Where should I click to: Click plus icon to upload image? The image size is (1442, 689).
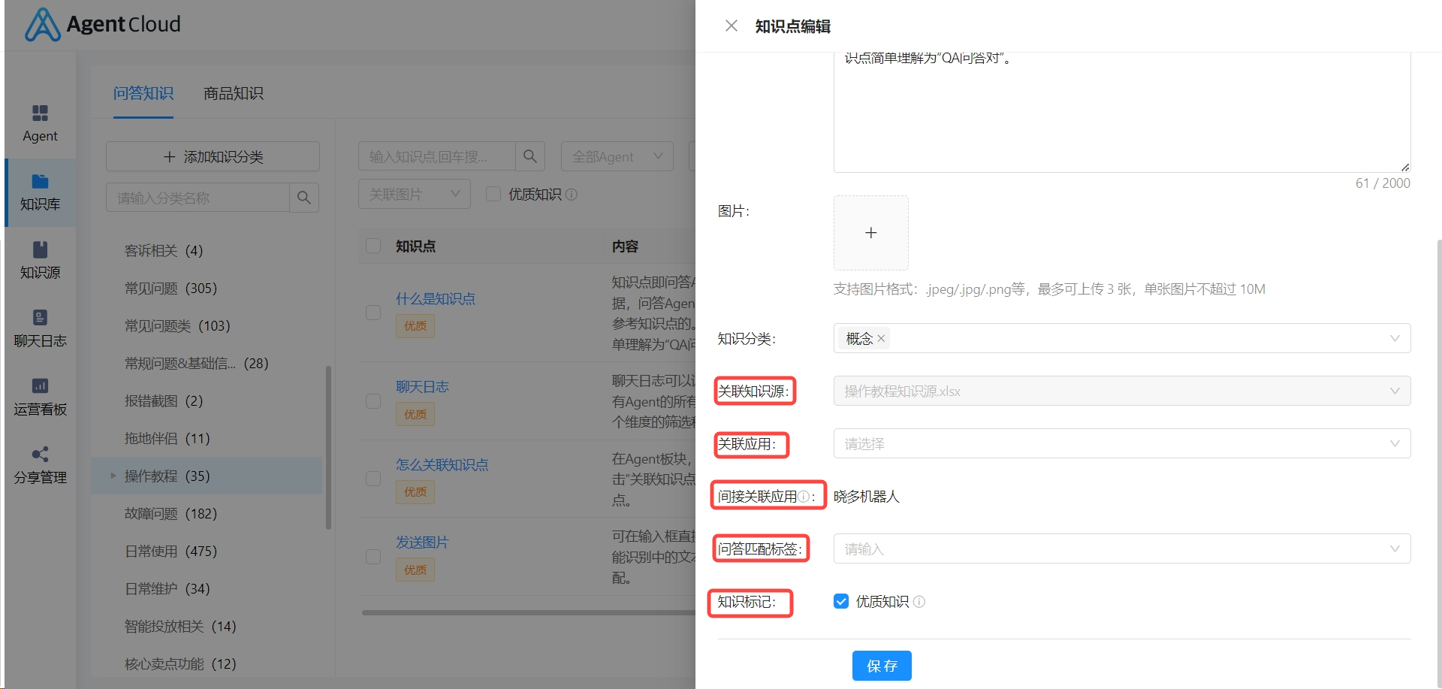(x=871, y=233)
